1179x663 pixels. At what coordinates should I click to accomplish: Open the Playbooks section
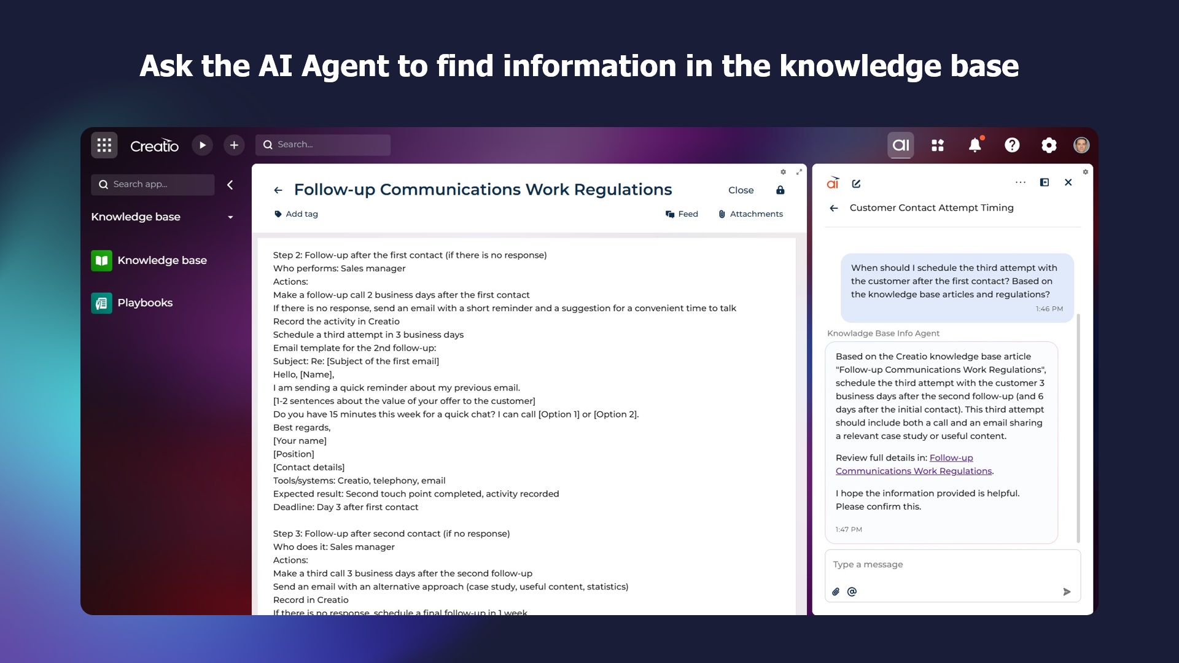(x=144, y=303)
